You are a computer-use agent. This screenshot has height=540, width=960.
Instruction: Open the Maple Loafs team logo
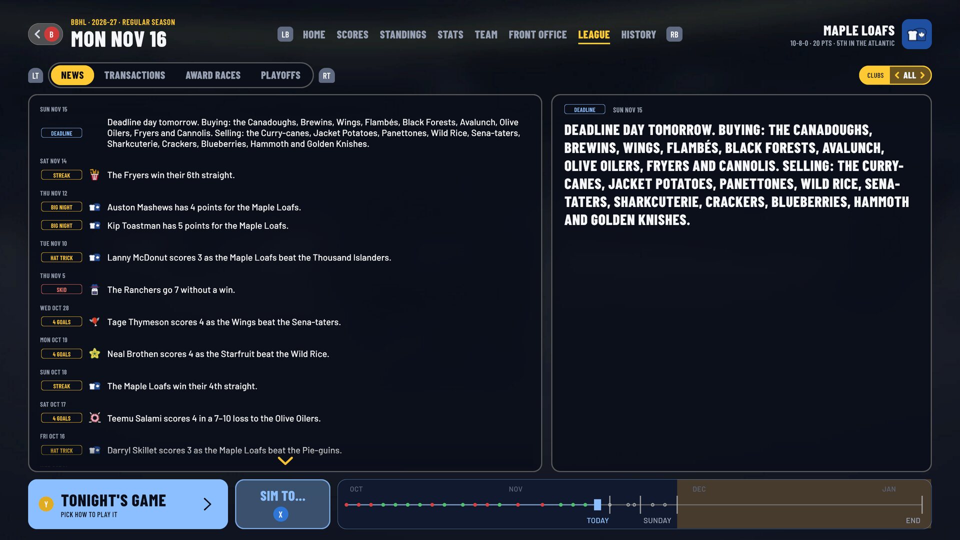(x=916, y=34)
